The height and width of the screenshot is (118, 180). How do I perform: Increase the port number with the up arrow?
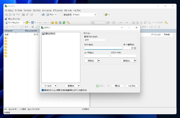click(135, 47)
